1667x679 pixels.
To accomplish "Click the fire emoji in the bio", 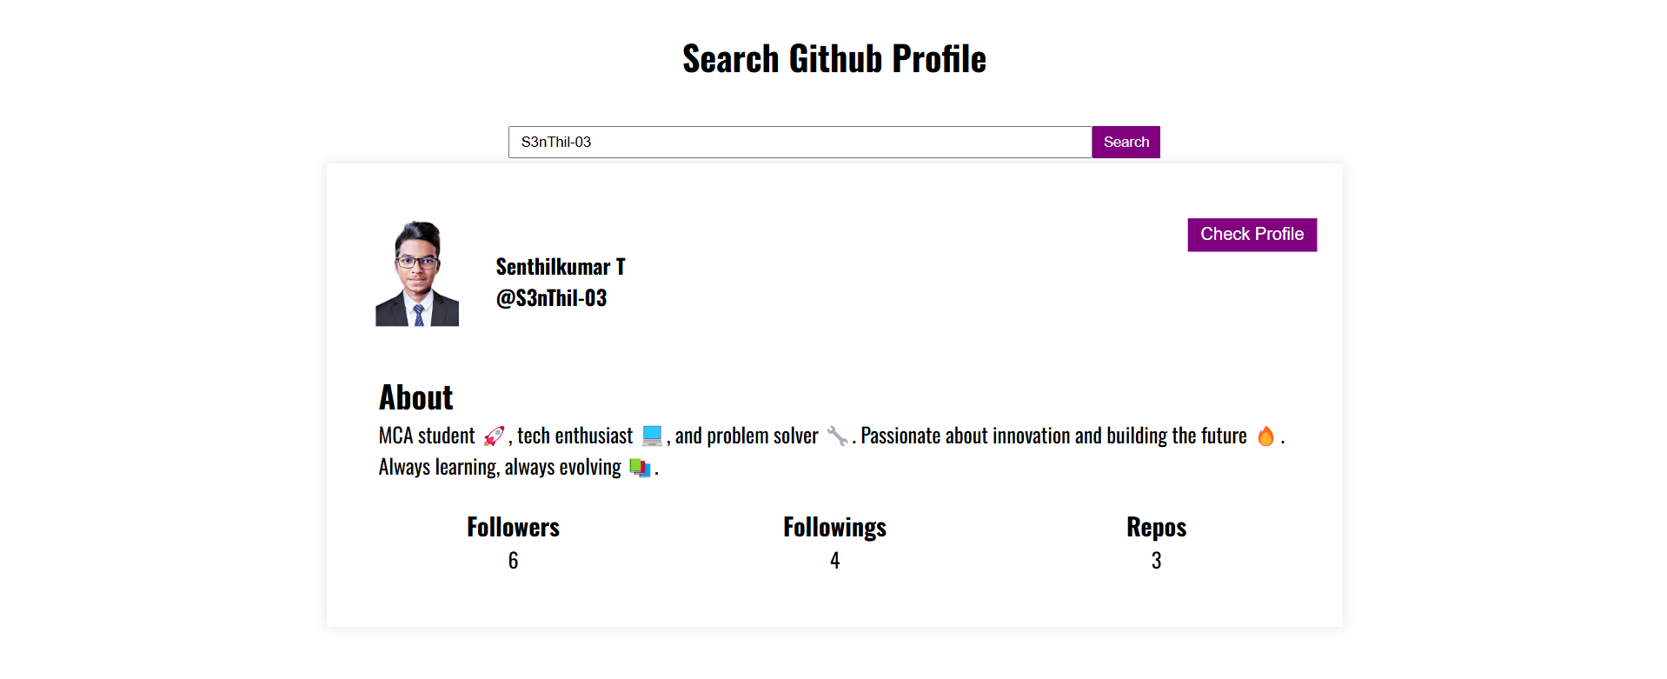I will point(1265,436).
